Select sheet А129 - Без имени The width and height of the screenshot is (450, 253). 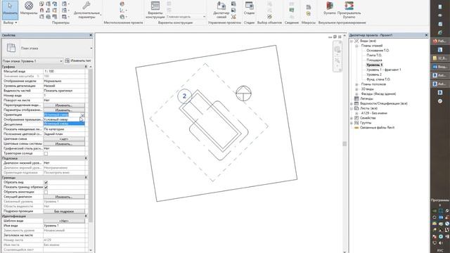[x=374, y=113]
